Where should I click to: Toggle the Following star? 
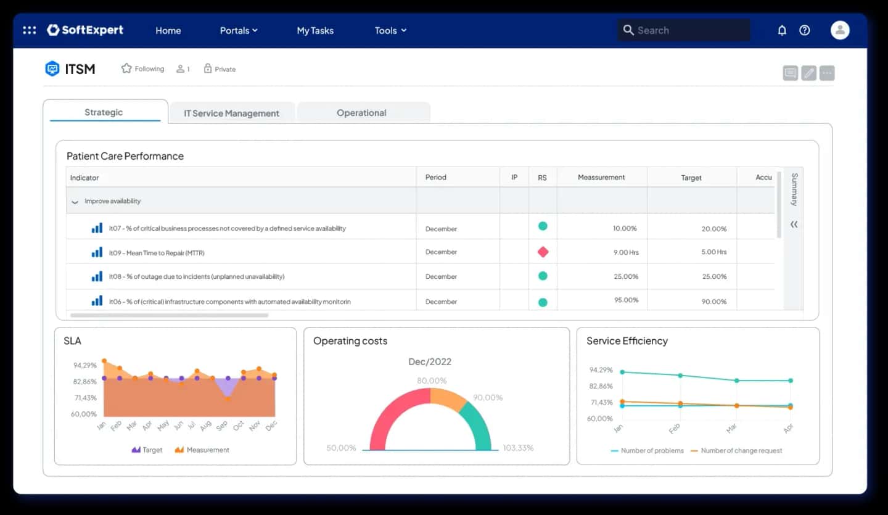126,68
